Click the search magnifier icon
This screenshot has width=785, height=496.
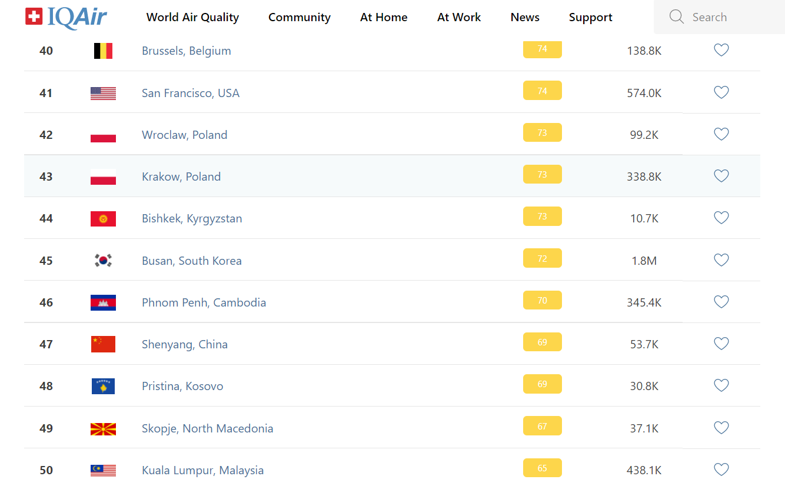pos(677,17)
